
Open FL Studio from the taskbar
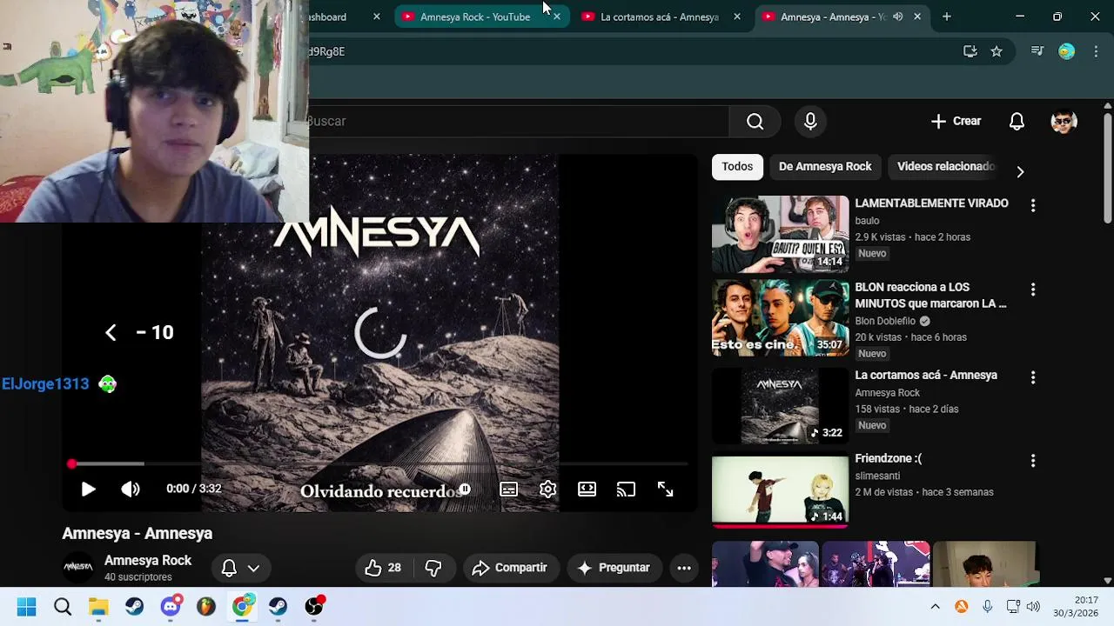[206, 607]
